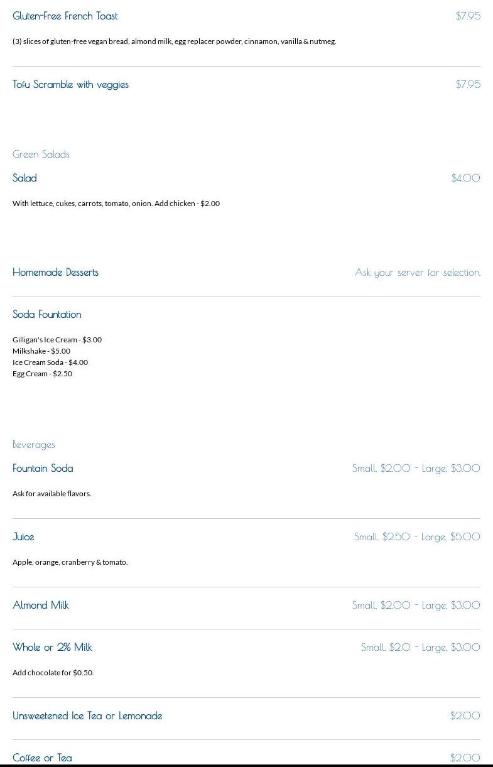Click the Coffee or Tea item
Viewport: 493px width, 767px height.
point(42,758)
